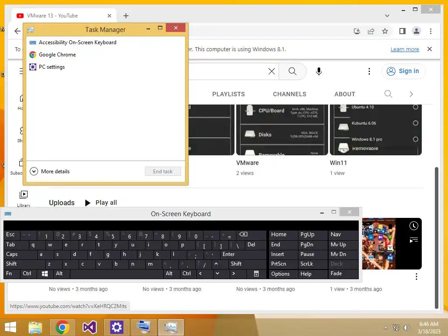Open the VMware playlist title
The height and width of the screenshot is (336, 448).
point(248,163)
